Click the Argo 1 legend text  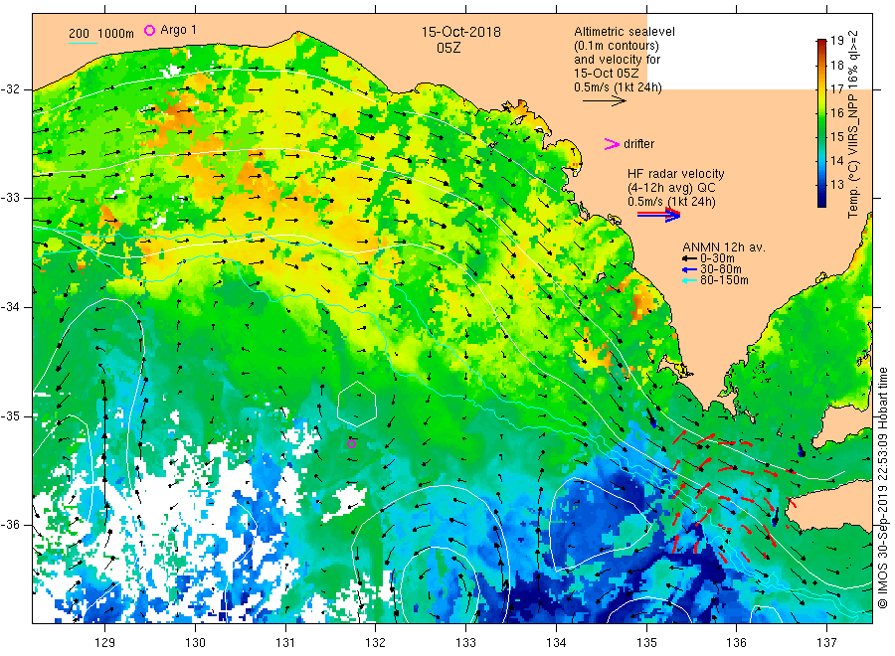pyautogui.click(x=179, y=30)
